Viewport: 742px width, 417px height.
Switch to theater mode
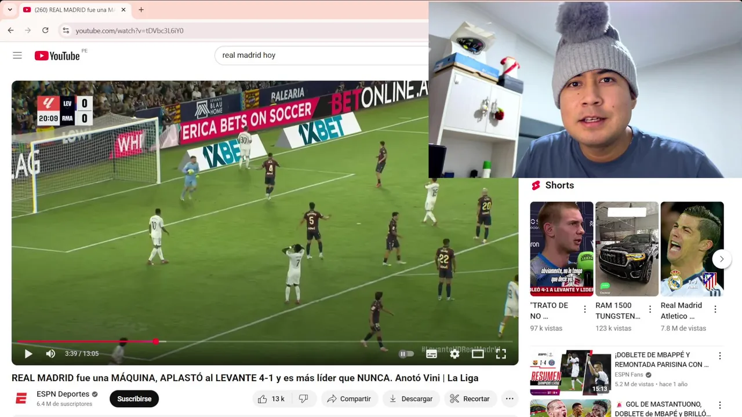point(478,354)
